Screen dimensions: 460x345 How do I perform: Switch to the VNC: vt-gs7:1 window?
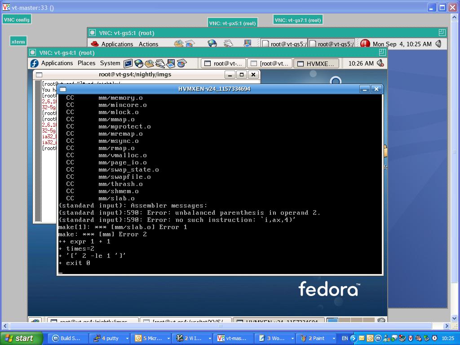[x=298, y=20]
